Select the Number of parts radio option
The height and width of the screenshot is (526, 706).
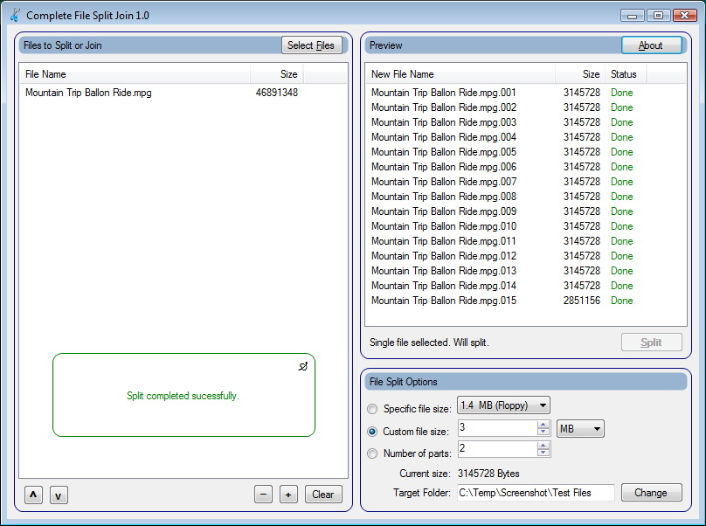372,453
